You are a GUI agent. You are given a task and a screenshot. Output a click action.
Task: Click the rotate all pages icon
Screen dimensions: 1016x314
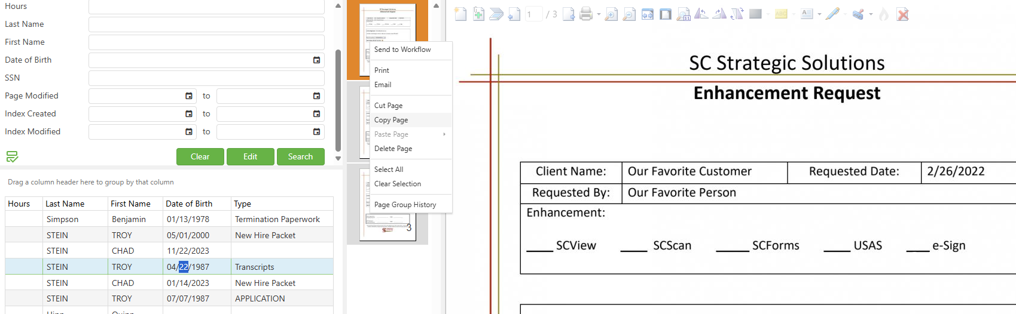(x=737, y=14)
